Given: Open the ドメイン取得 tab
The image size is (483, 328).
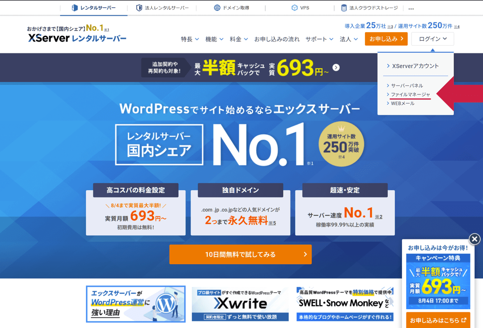Looking at the screenshot, I should pos(231,8).
